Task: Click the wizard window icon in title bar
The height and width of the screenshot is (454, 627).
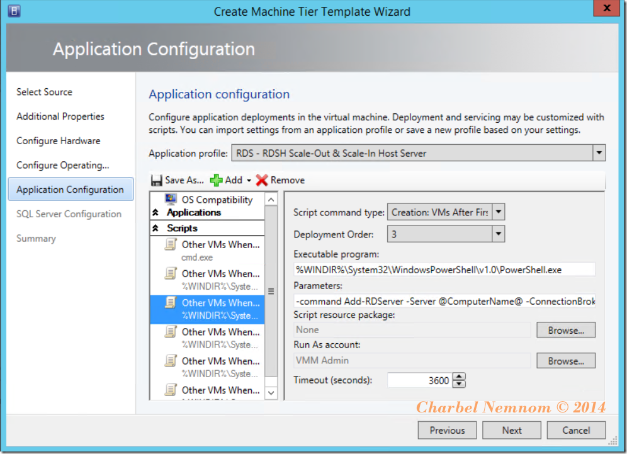Action: pyautogui.click(x=14, y=11)
